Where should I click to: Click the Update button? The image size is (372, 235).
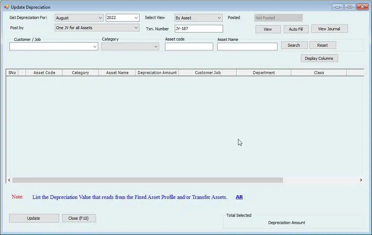pyautogui.click(x=34, y=218)
